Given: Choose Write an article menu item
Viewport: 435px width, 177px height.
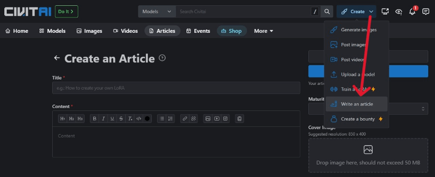Looking at the screenshot, I should point(357,104).
